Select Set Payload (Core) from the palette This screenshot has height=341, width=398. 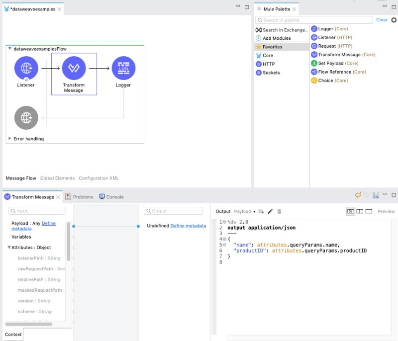(x=330, y=63)
